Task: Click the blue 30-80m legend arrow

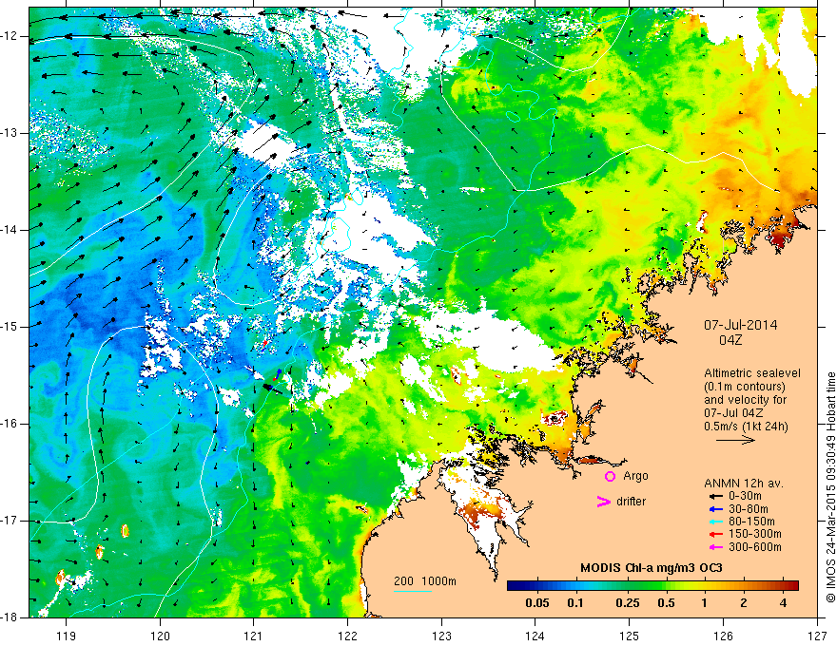Action: pyautogui.click(x=715, y=508)
